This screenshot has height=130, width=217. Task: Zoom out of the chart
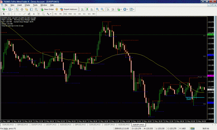coord(102,9)
